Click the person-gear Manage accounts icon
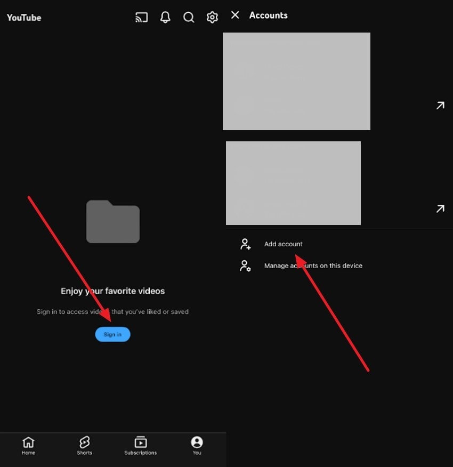Viewport: 453px width, 467px height. [245, 266]
